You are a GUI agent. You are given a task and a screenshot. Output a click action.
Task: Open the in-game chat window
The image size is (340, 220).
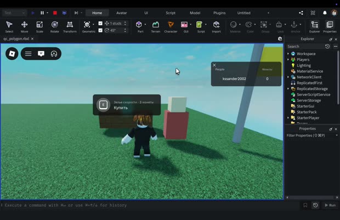[x=41, y=54]
